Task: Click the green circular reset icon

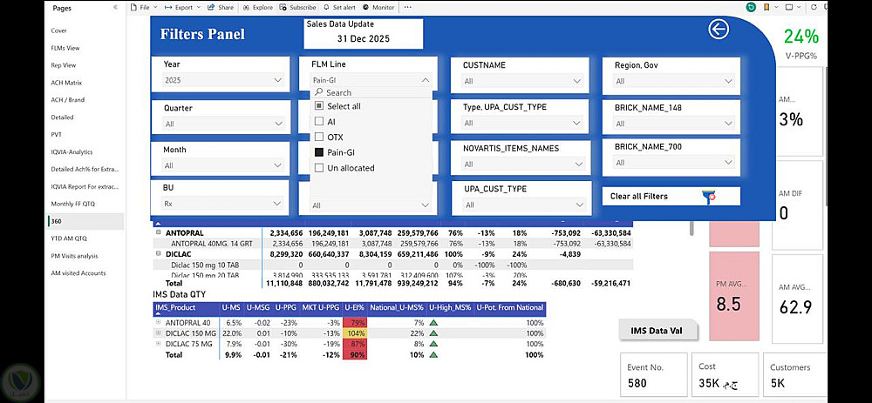Action: [752, 7]
